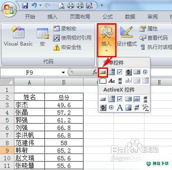Insert a form control Check Box

pos(120,72)
